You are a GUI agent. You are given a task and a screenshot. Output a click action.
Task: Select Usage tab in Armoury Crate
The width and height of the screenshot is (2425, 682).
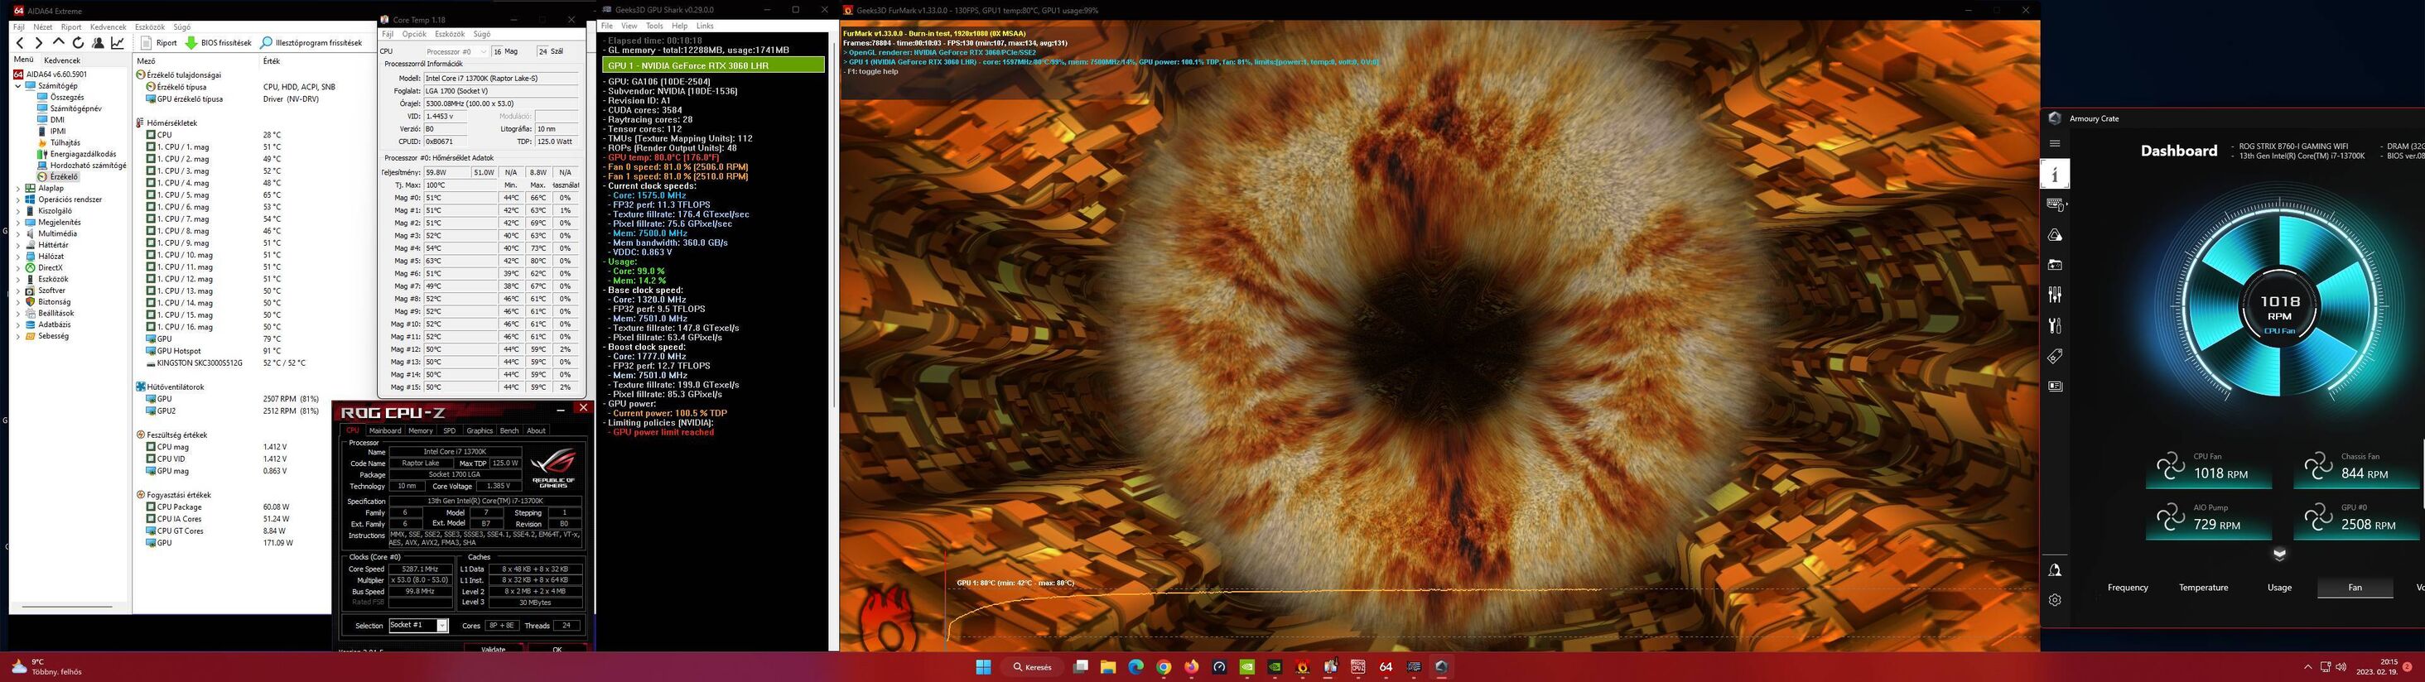[x=2279, y=588]
